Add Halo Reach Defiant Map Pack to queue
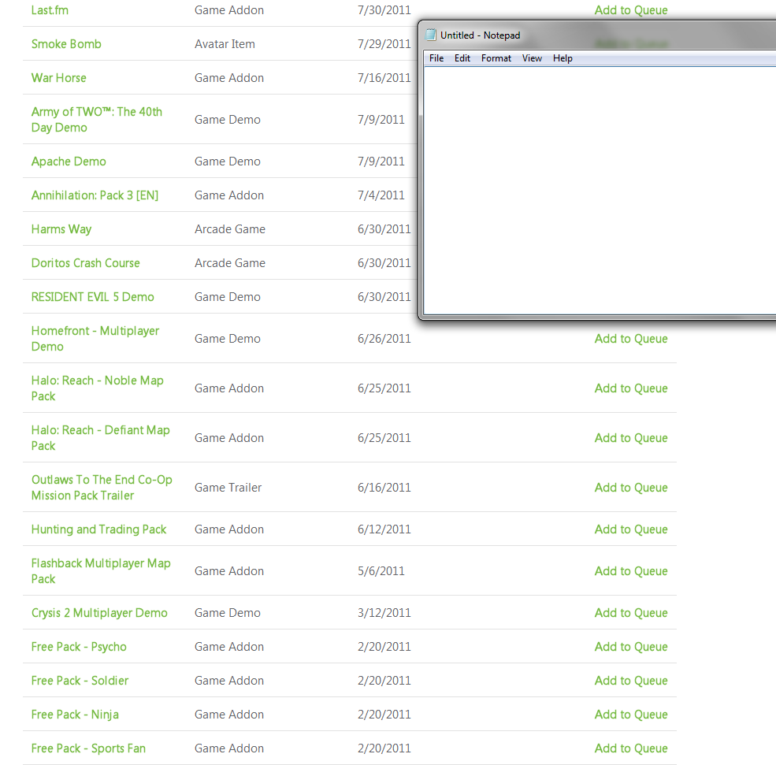Viewport: 776px width, 765px height. pos(631,438)
